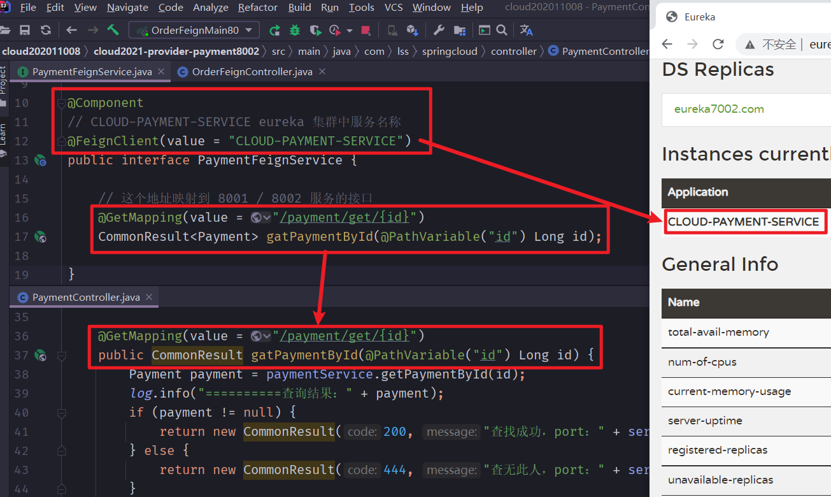The width and height of the screenshot is (831, 497).
Task: Launch the profiler run icon
Action: coord(335,30)
